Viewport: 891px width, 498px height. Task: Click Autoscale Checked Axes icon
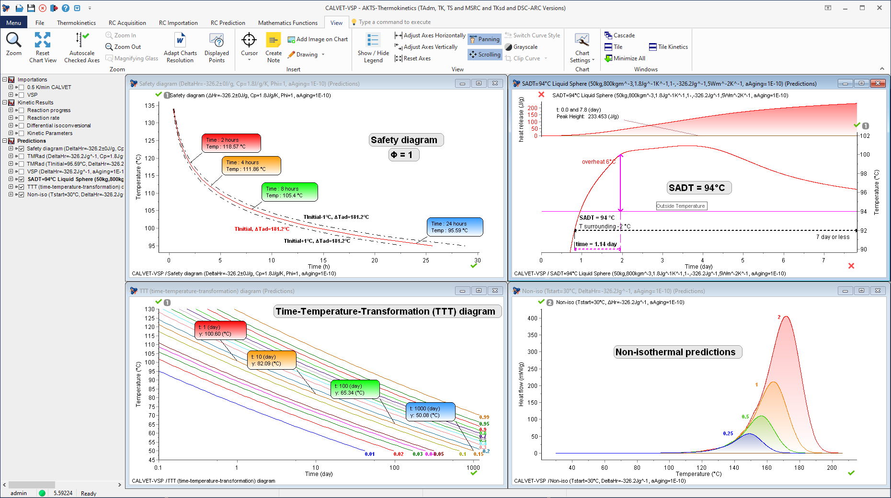pos(82,41)
